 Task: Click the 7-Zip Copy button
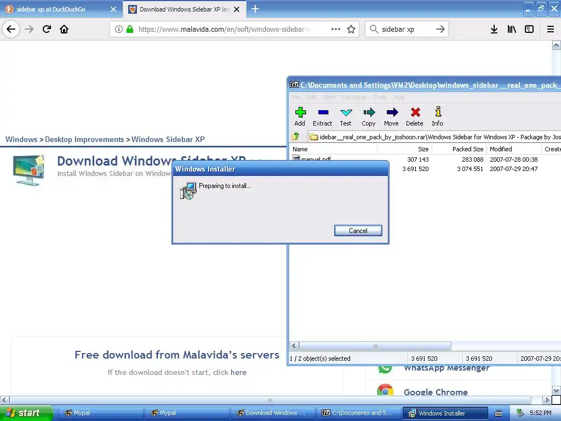369,117
